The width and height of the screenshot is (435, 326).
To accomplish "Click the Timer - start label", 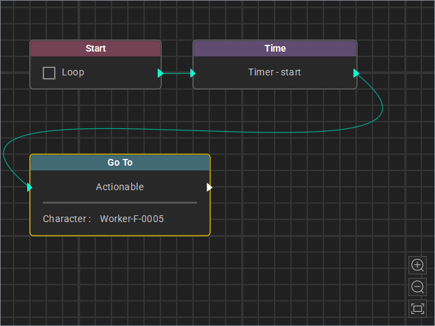I will 275,73.
